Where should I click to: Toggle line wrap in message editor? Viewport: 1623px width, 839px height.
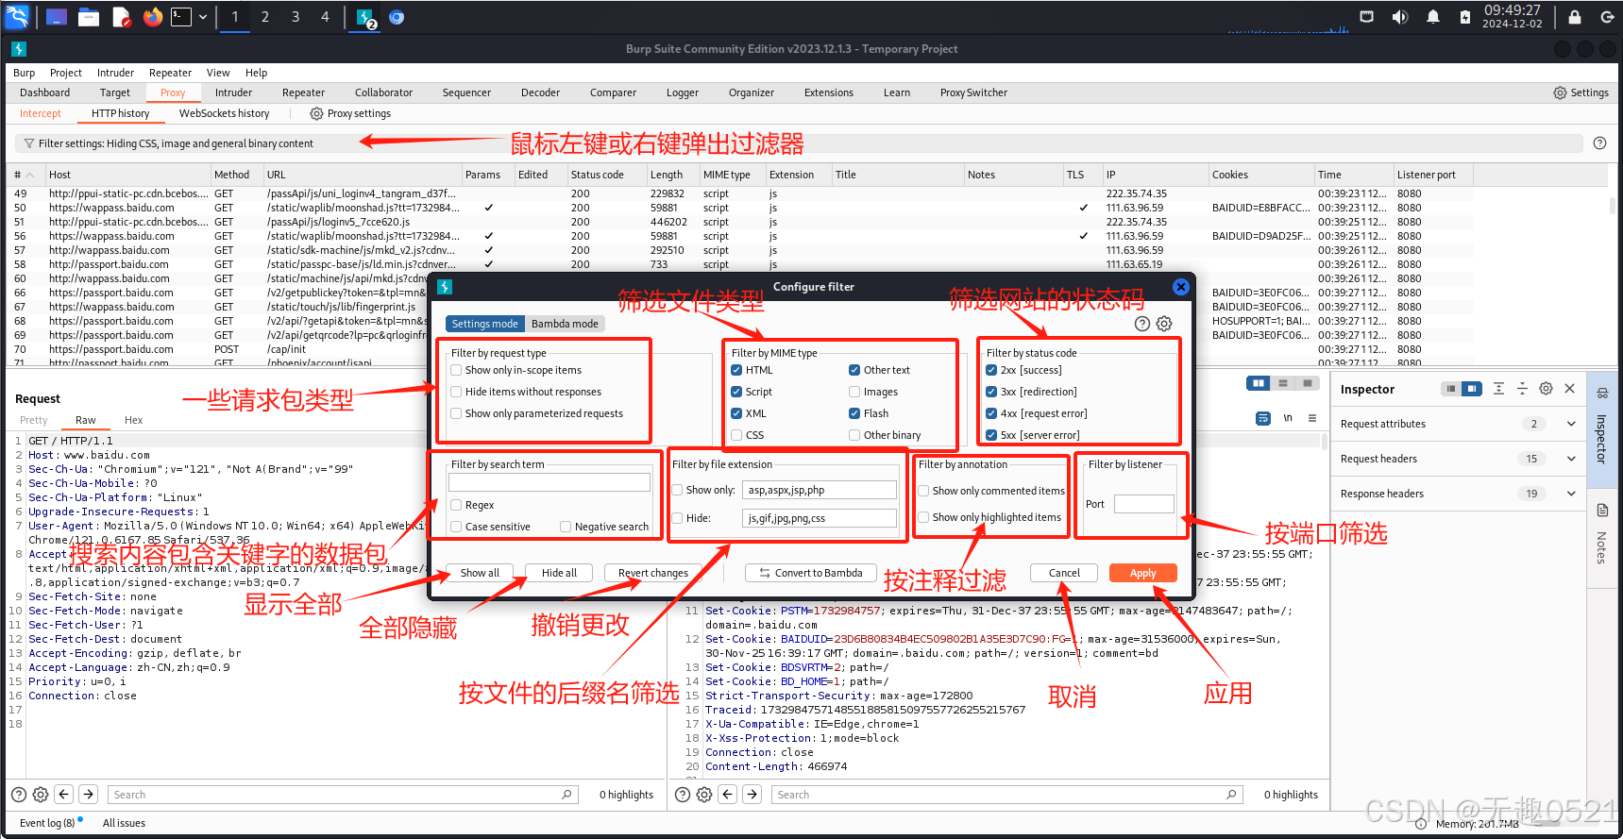click(1263, 418)
